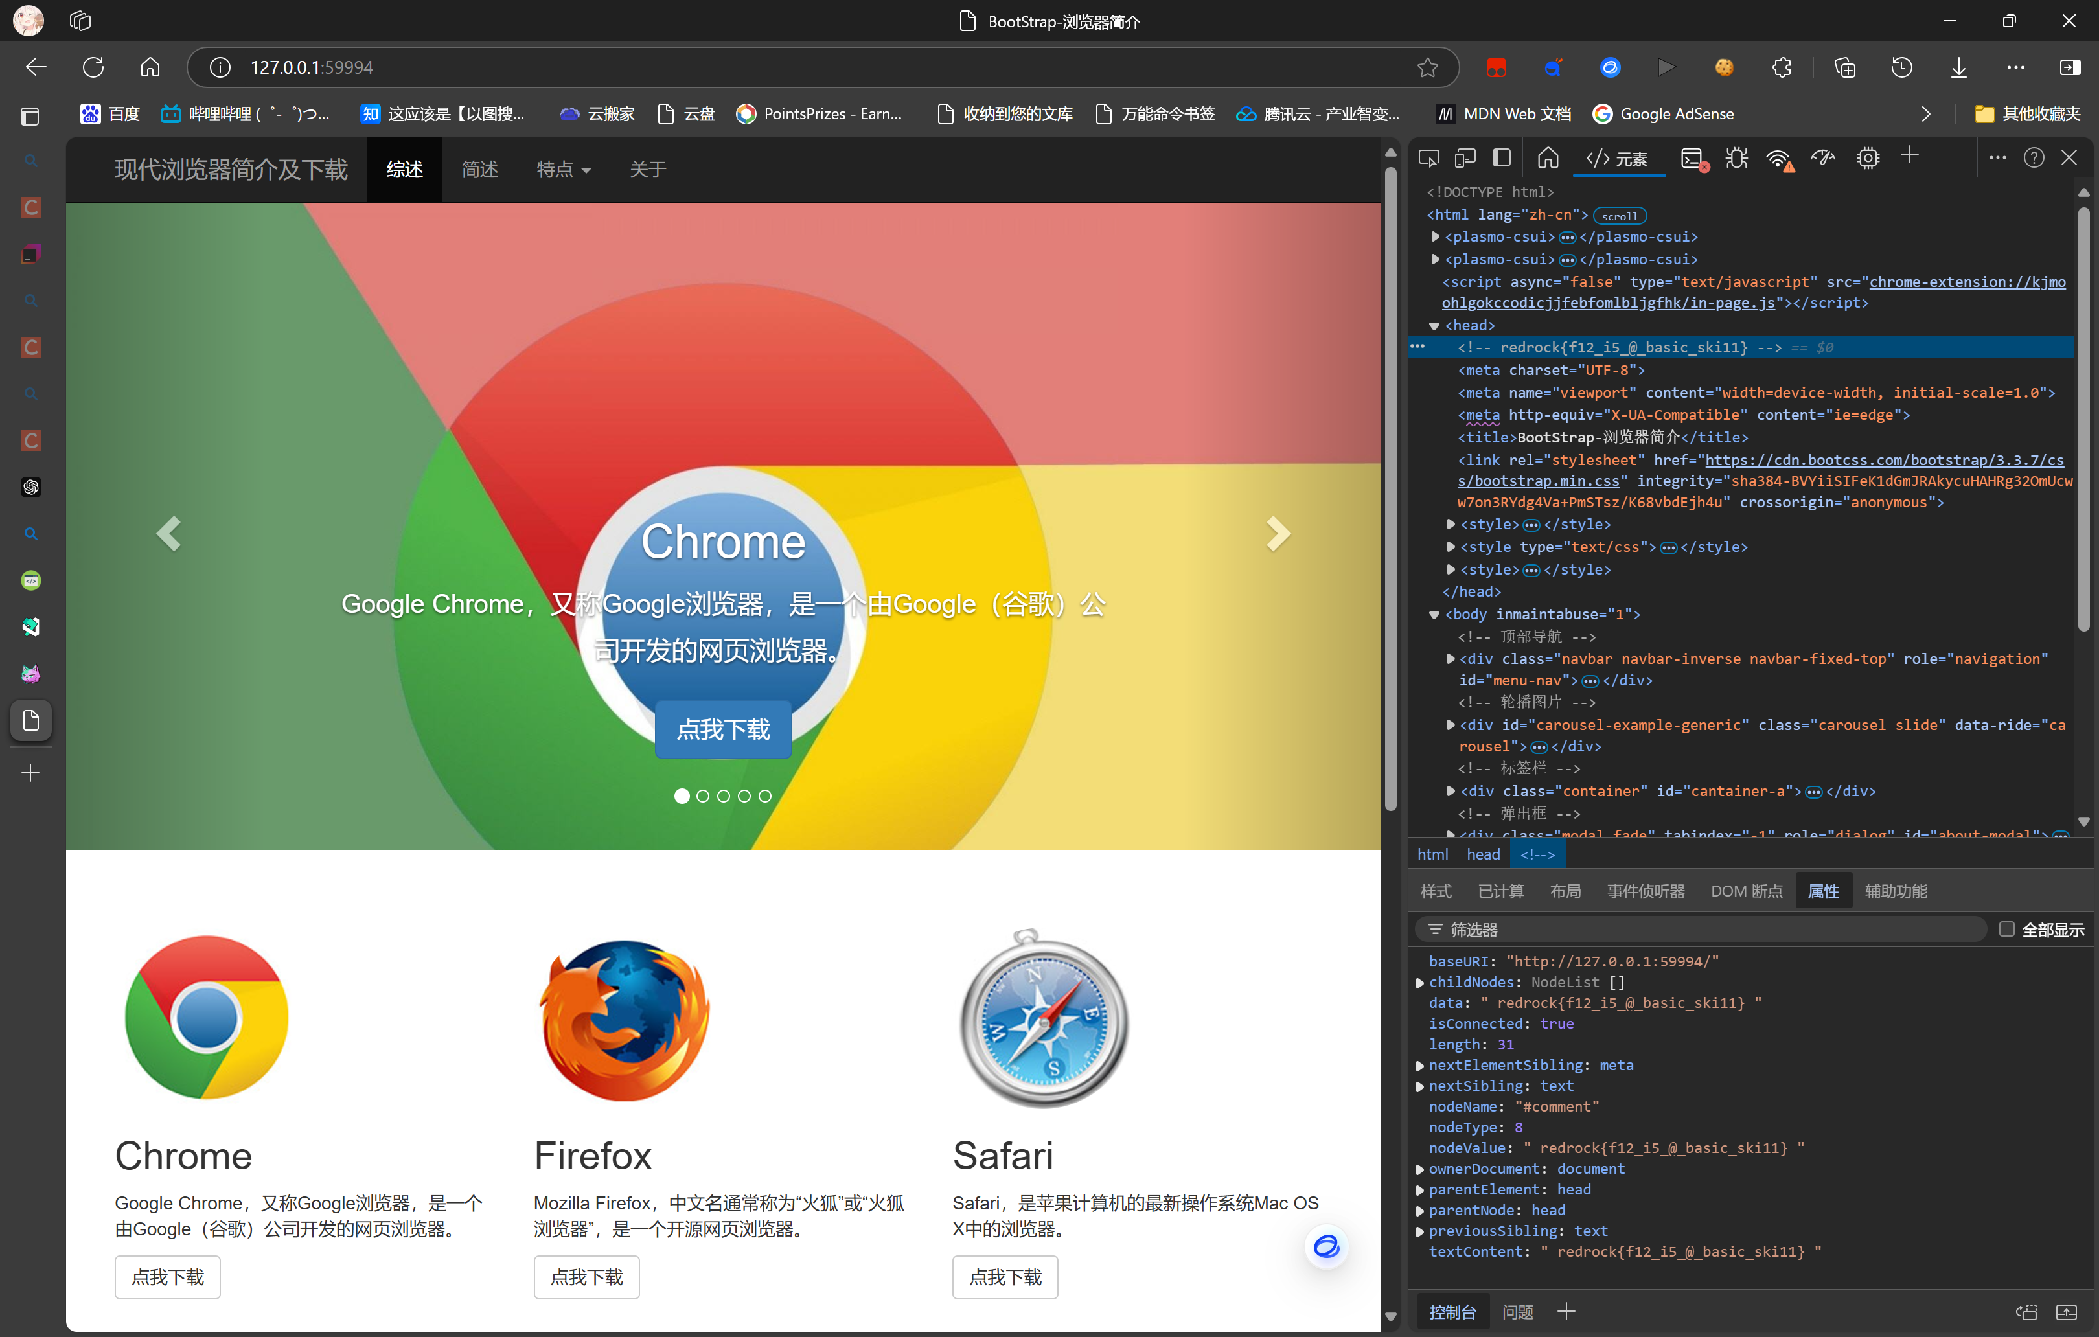The height and width of the screenshot is (1337, 2099).
Task: Click 点我下载 under the Firefox card
Action: pos(587,1277)
